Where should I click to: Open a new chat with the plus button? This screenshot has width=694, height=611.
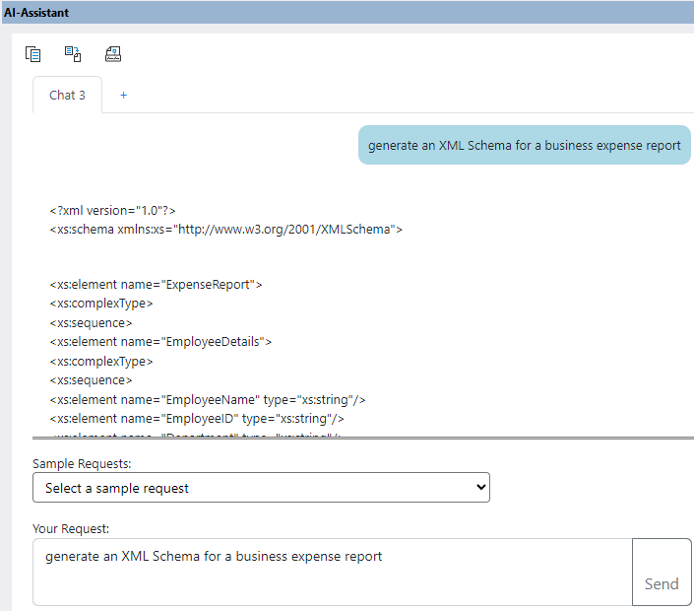click(x=123, y=96)
